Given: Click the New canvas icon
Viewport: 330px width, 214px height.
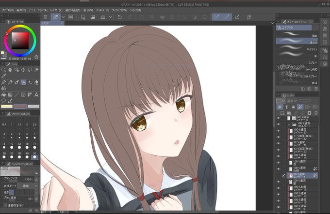Looking at the screenshot, I should (x=83, y=17).
